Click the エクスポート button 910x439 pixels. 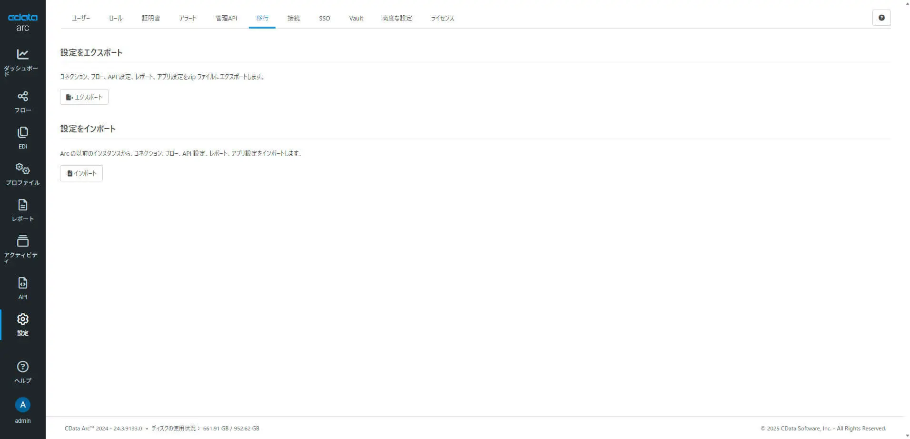coord(84,97)
